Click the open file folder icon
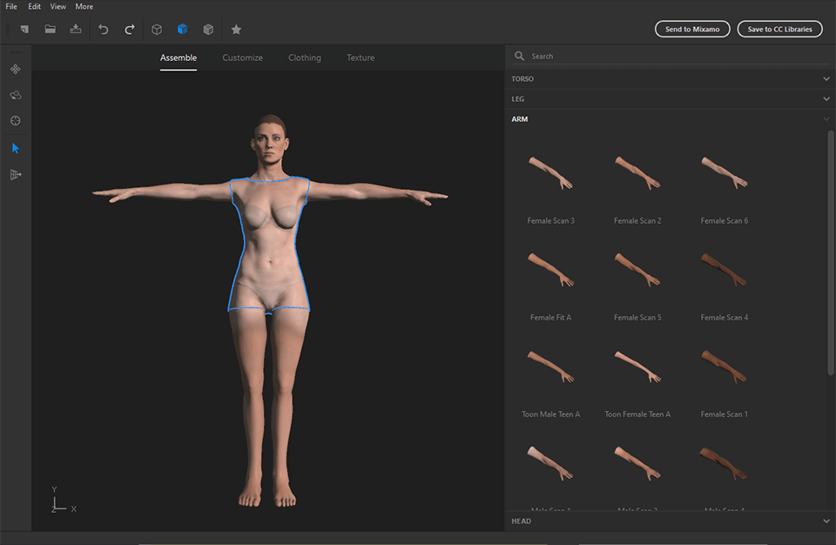 [50, 29]
